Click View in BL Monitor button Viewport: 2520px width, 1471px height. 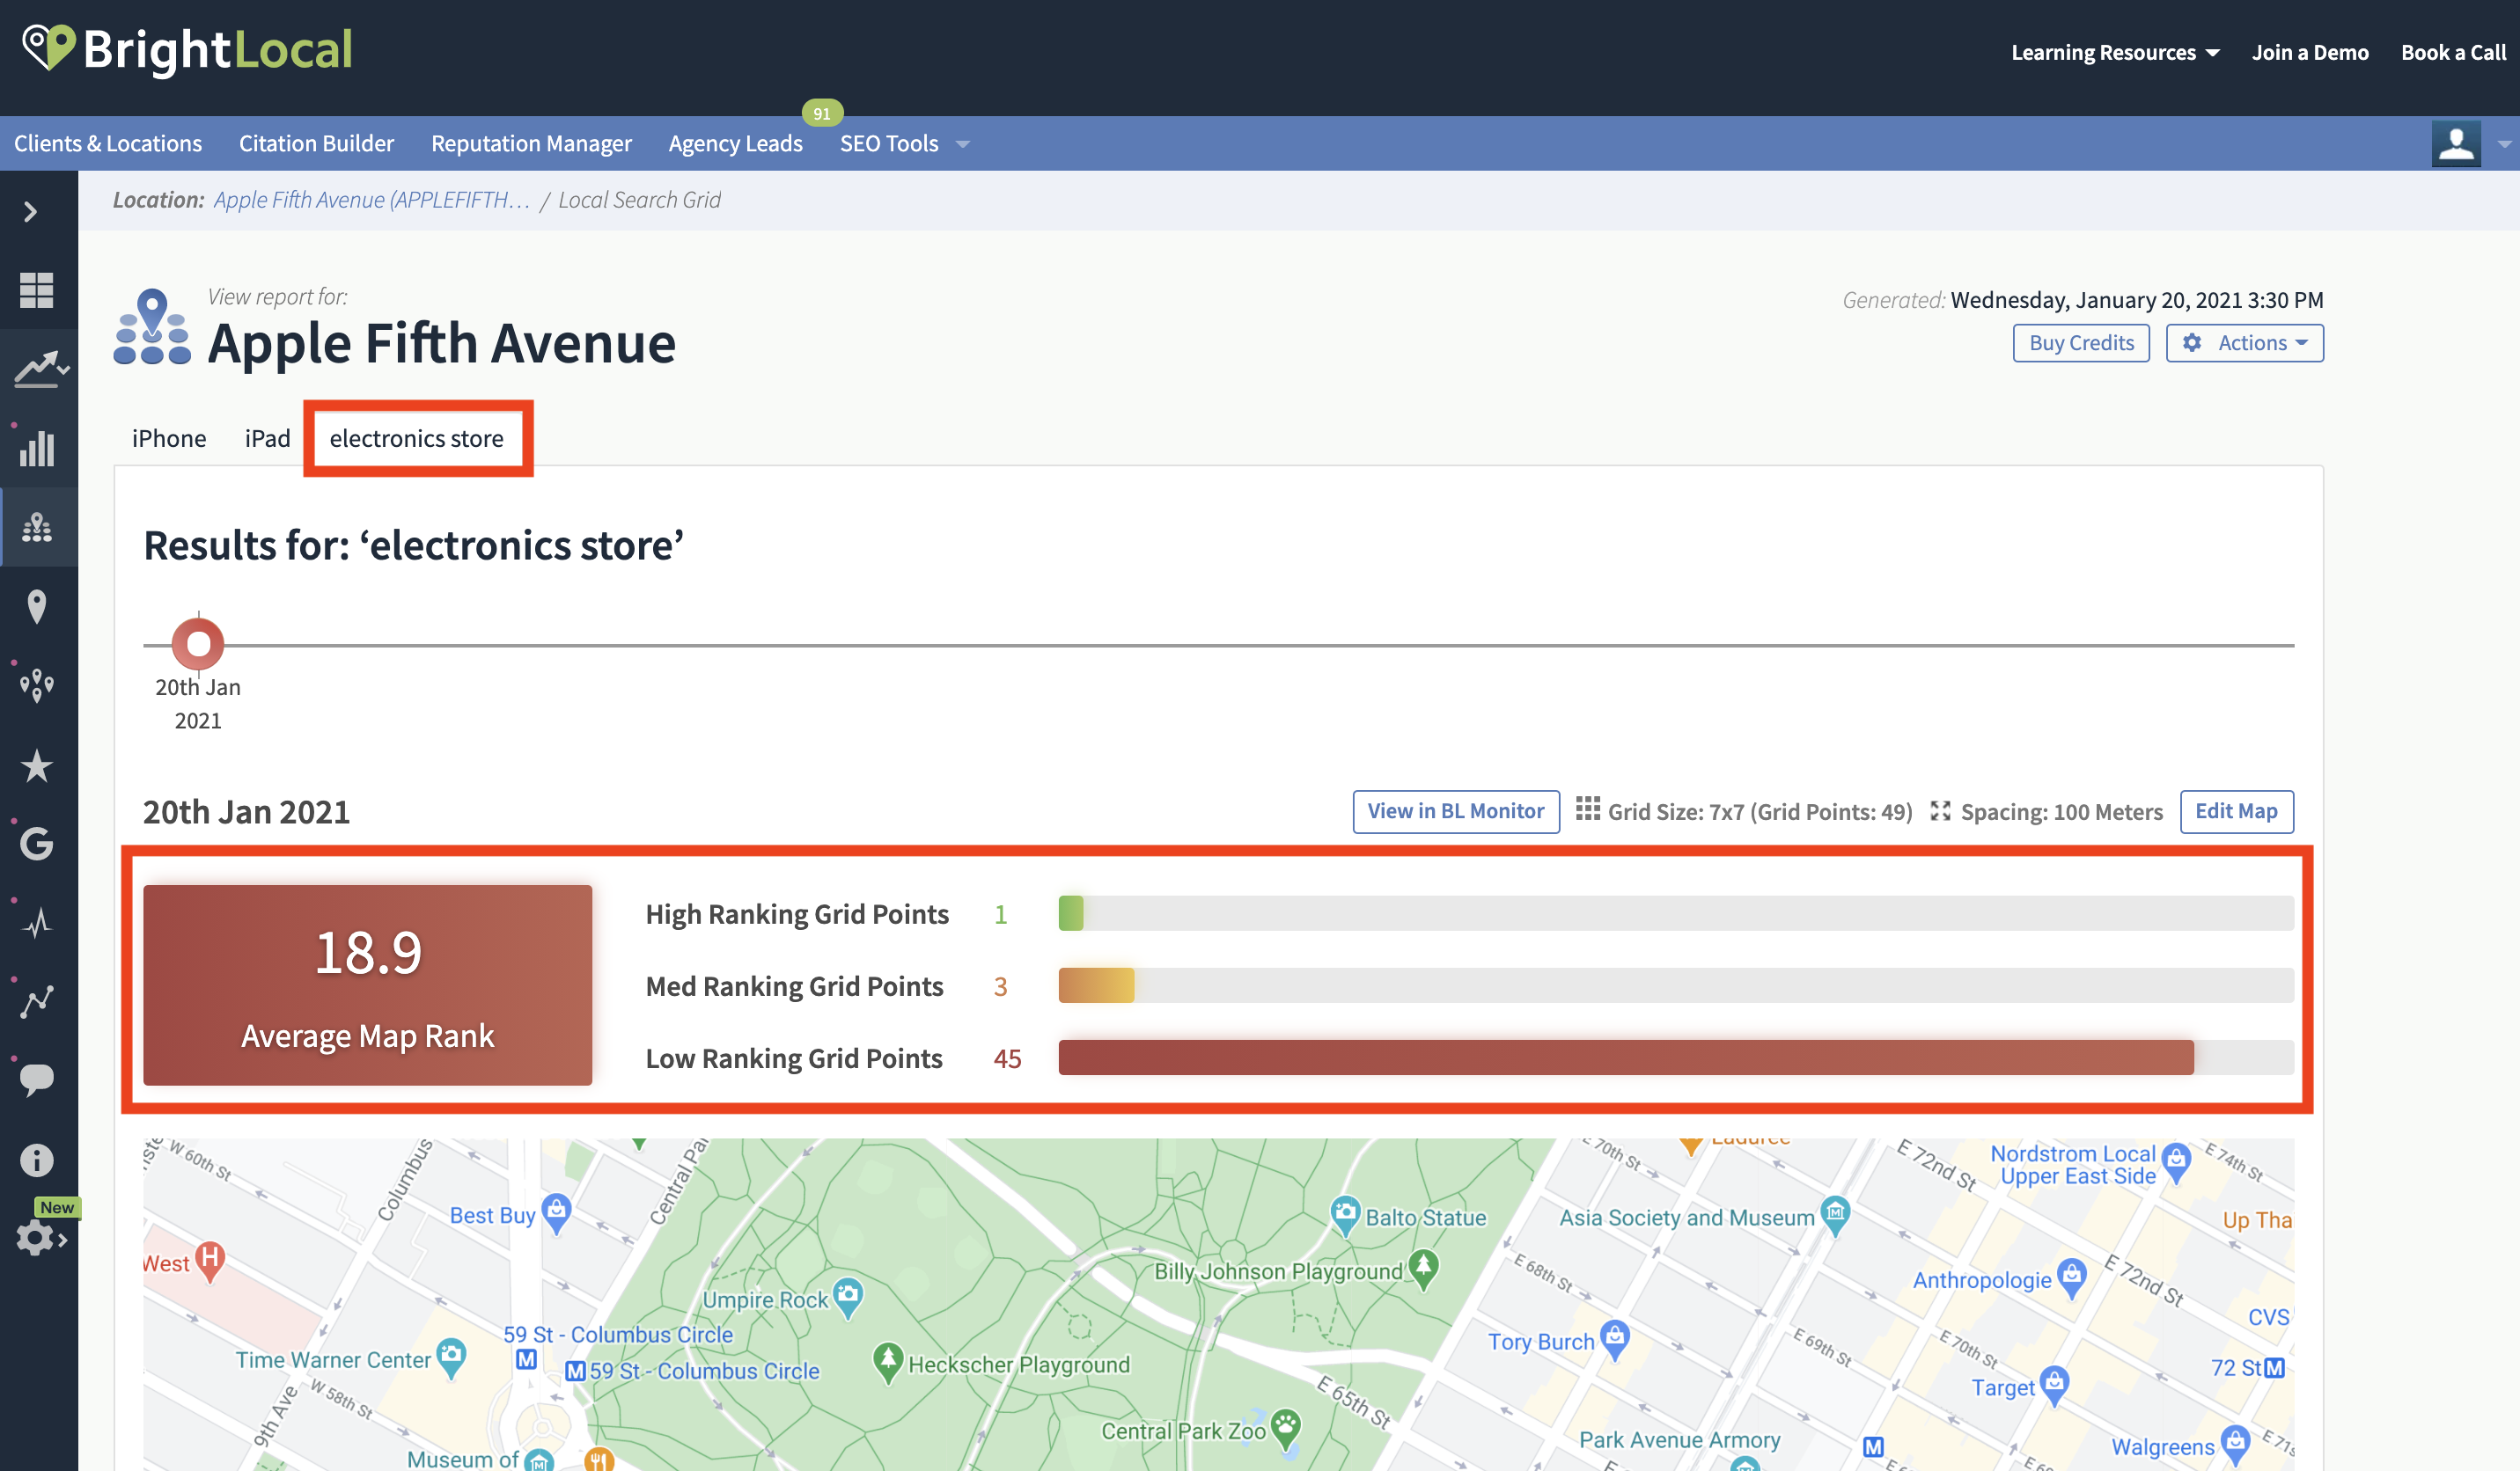click(x=1456, y=810)
